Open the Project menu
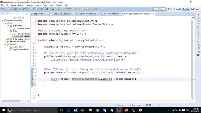 pos(46,5)
